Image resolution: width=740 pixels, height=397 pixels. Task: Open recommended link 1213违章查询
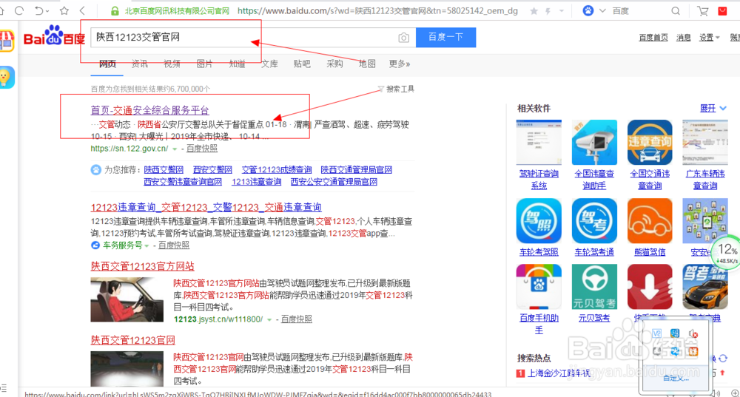[256, 182]
